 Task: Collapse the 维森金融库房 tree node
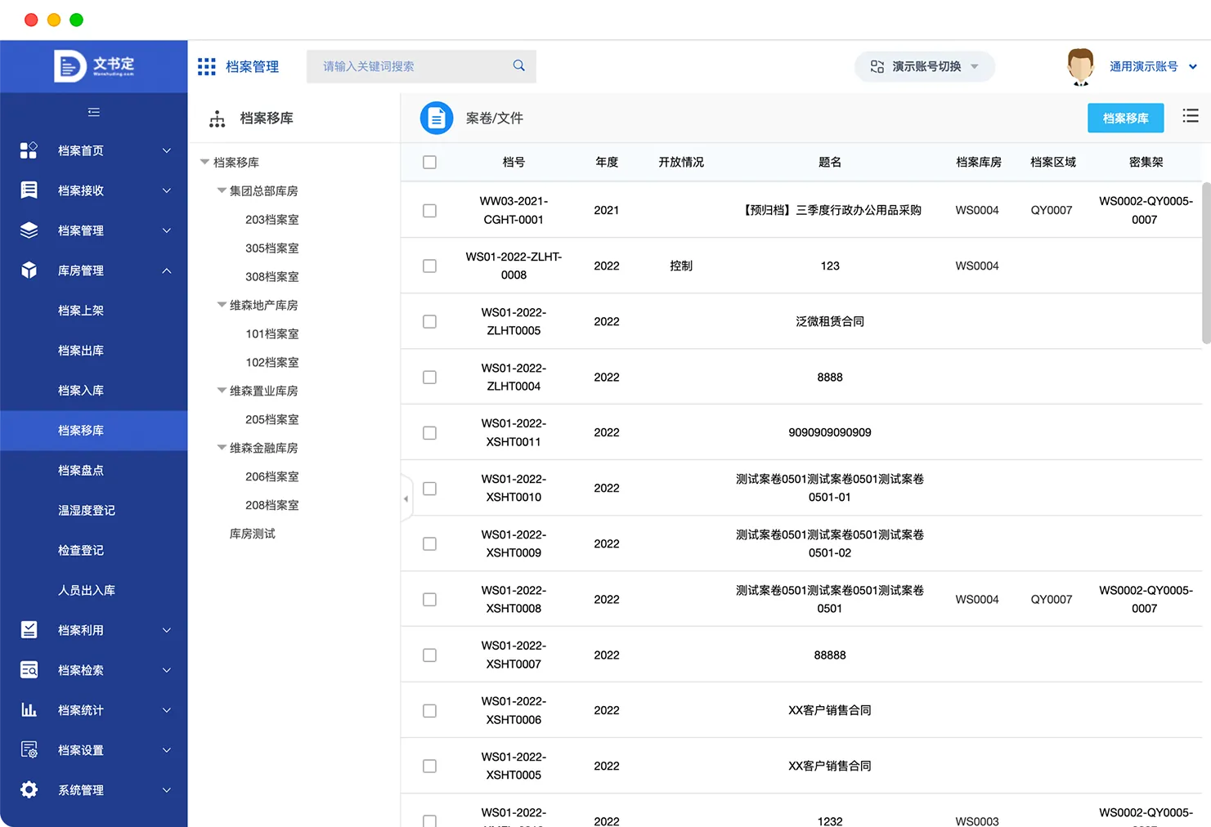pos(221,448)
